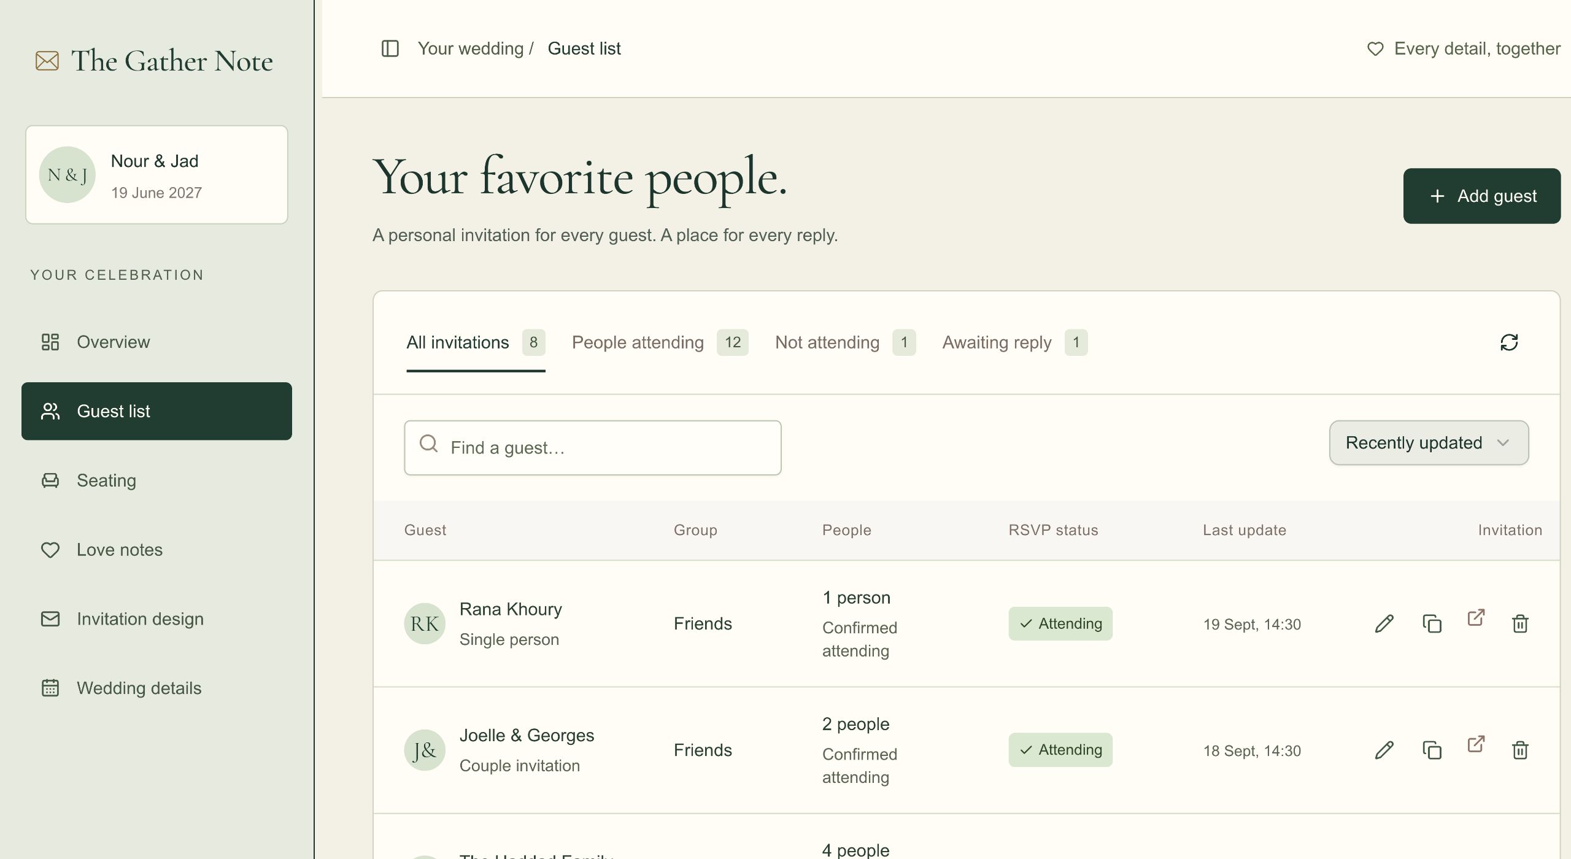The width and height of the screenshot is (1571, 859).
Task: Click the refresh guest list icon
Action: tap(1509, 342)
